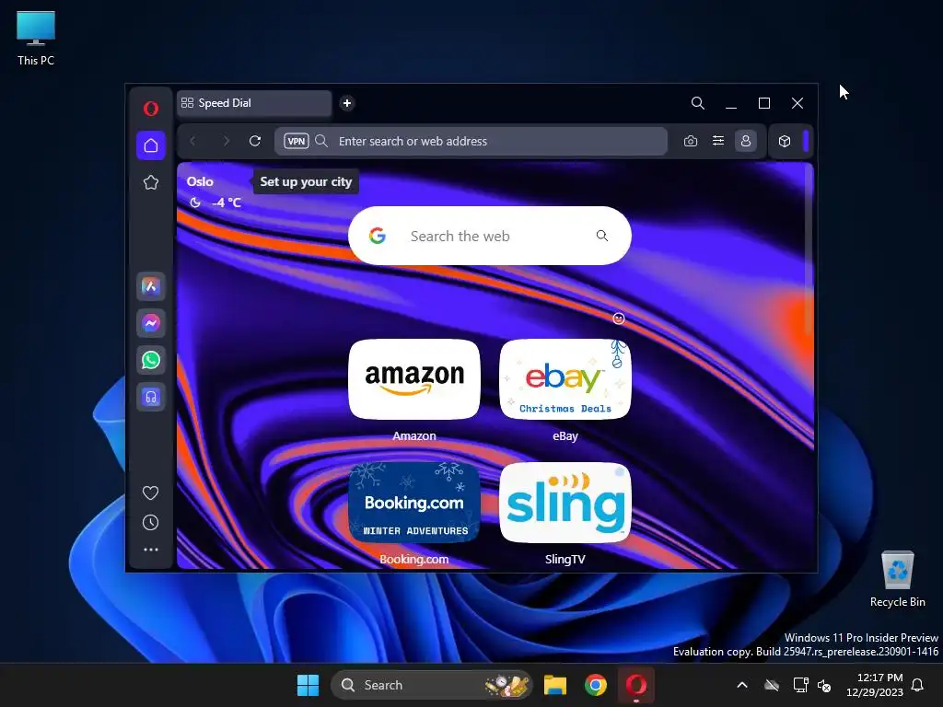Open Facebook Messenger in the sidebar
The image size is (943, 707).
click(151, 323)
